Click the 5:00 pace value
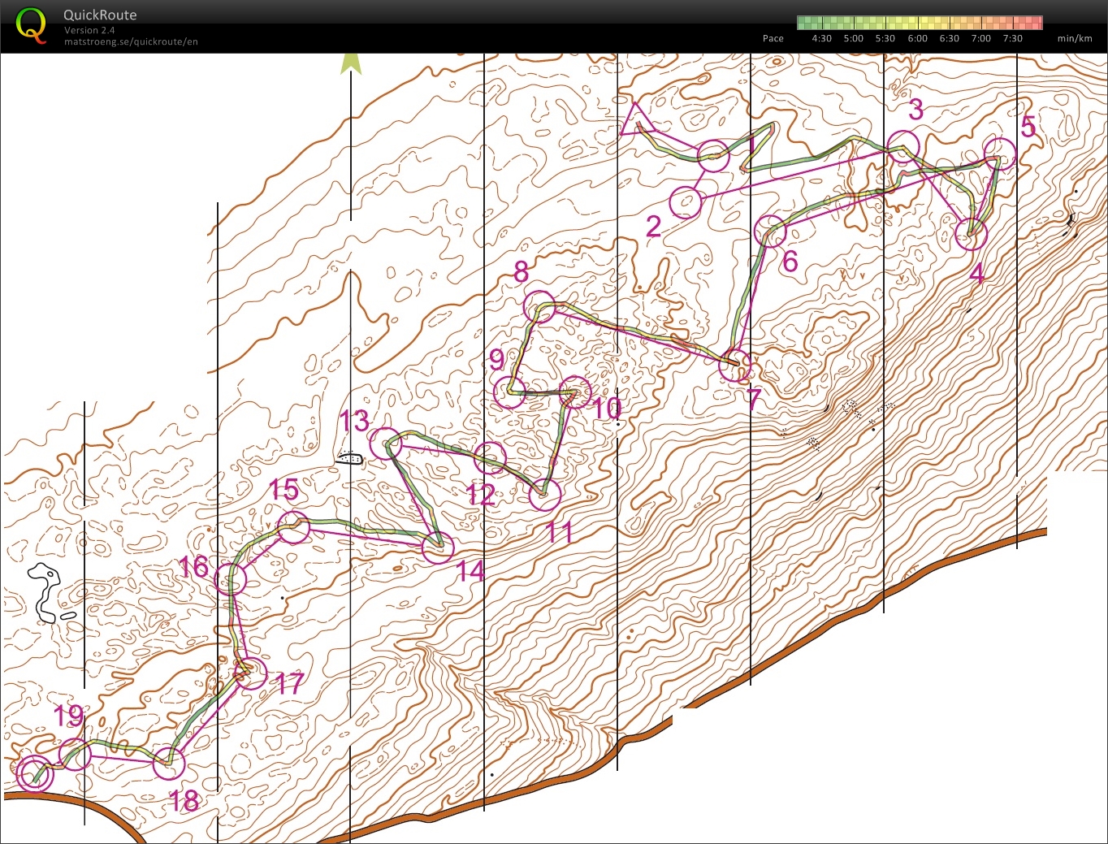Viewport: 1108px width, 844px height. coord(854,38)
